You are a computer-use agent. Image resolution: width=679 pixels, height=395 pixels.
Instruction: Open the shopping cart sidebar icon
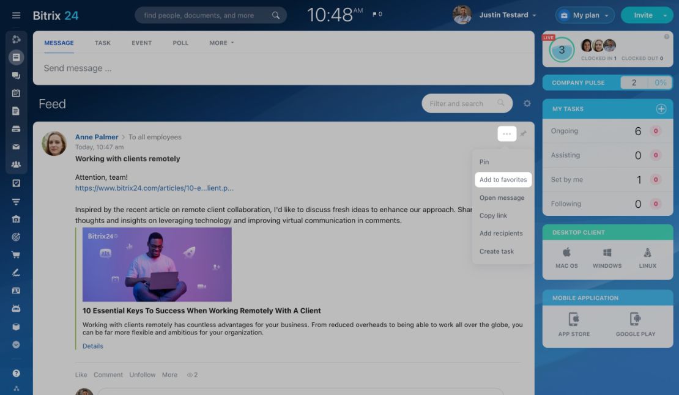point(16,255)
